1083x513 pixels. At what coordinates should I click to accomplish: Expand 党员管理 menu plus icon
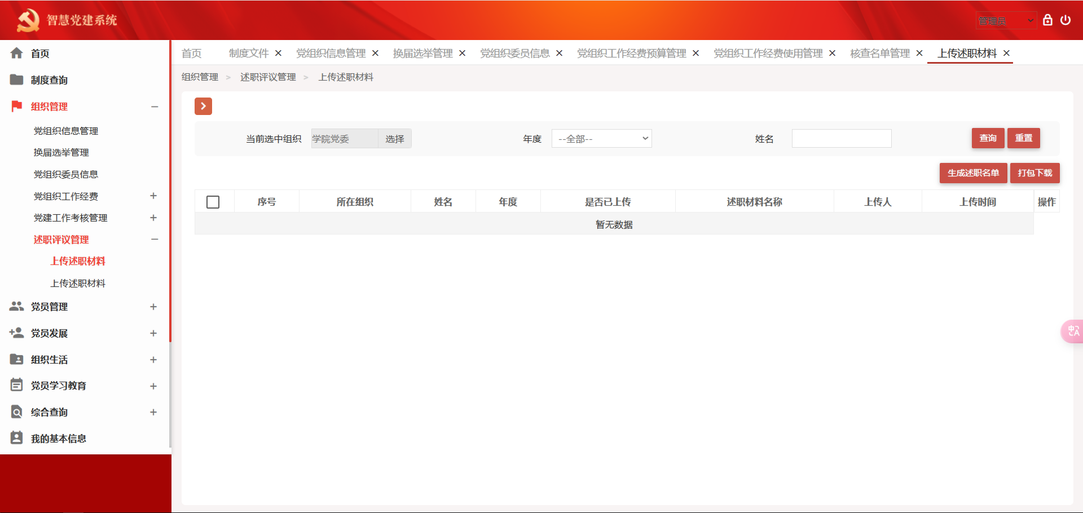(153, 307)
